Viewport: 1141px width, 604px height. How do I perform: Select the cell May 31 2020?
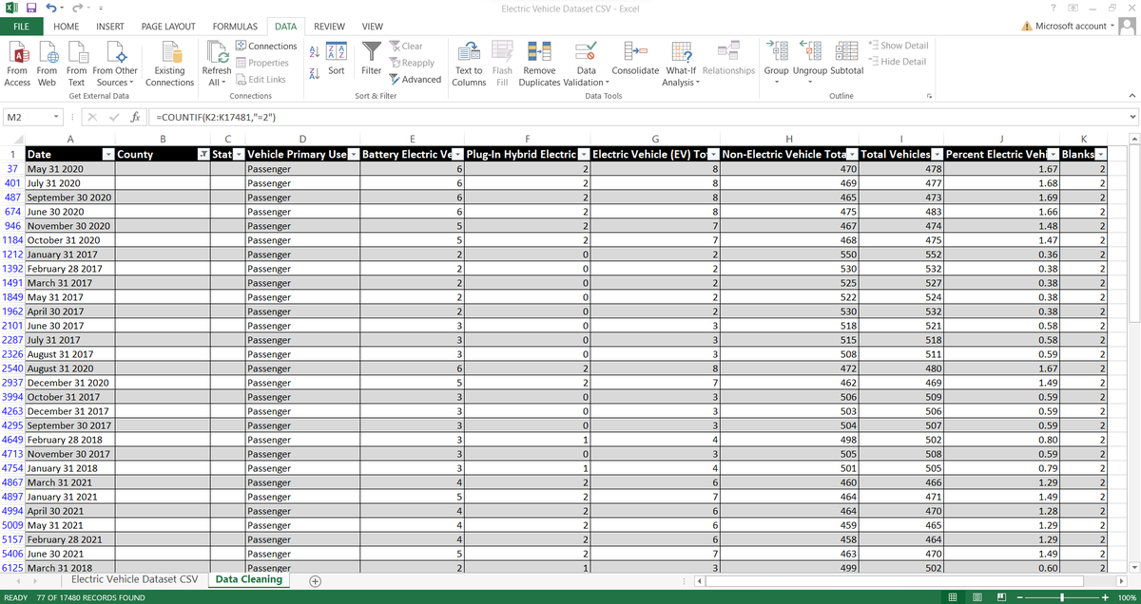pyautogui.click(x=70, y=168)
